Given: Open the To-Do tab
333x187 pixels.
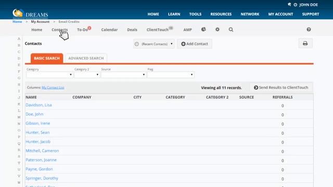Looking at the screenshot, I should (x=82, y=30).
